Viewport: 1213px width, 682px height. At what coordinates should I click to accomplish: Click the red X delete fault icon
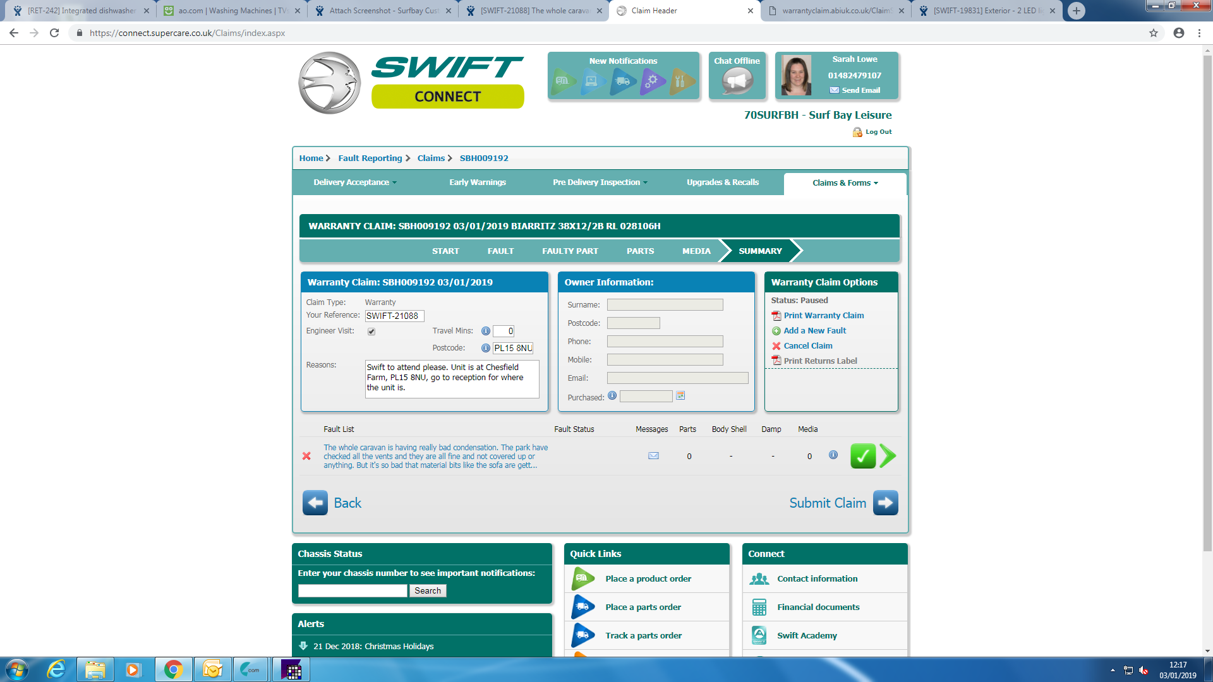pos(306,456)
